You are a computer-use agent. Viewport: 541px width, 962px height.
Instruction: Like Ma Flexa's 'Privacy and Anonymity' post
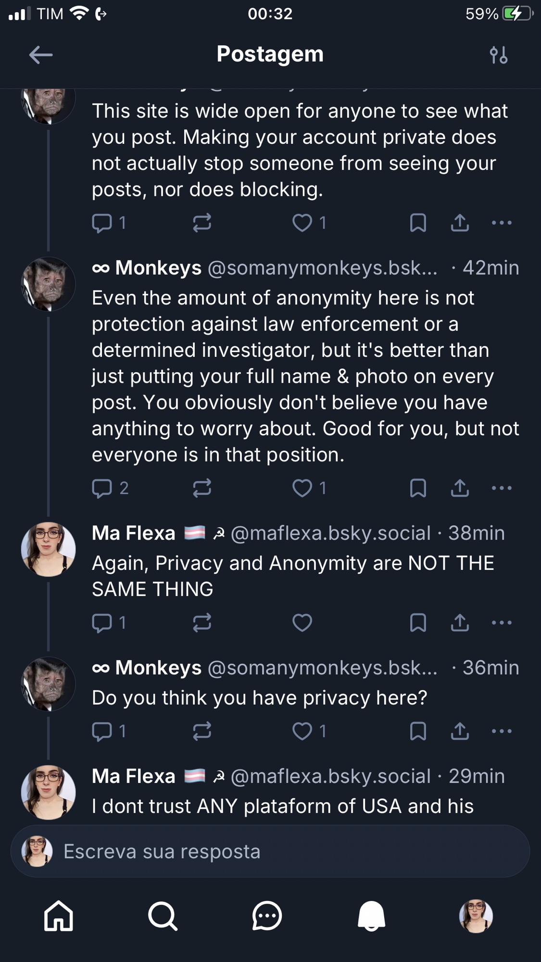[302, 622]
